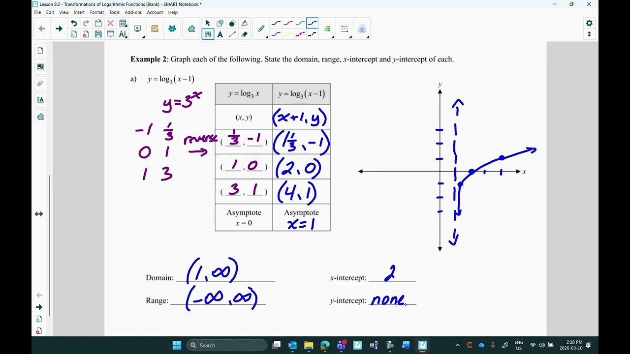
Task: Click the Open File icon in toolbar
Action: coord(98,23)
